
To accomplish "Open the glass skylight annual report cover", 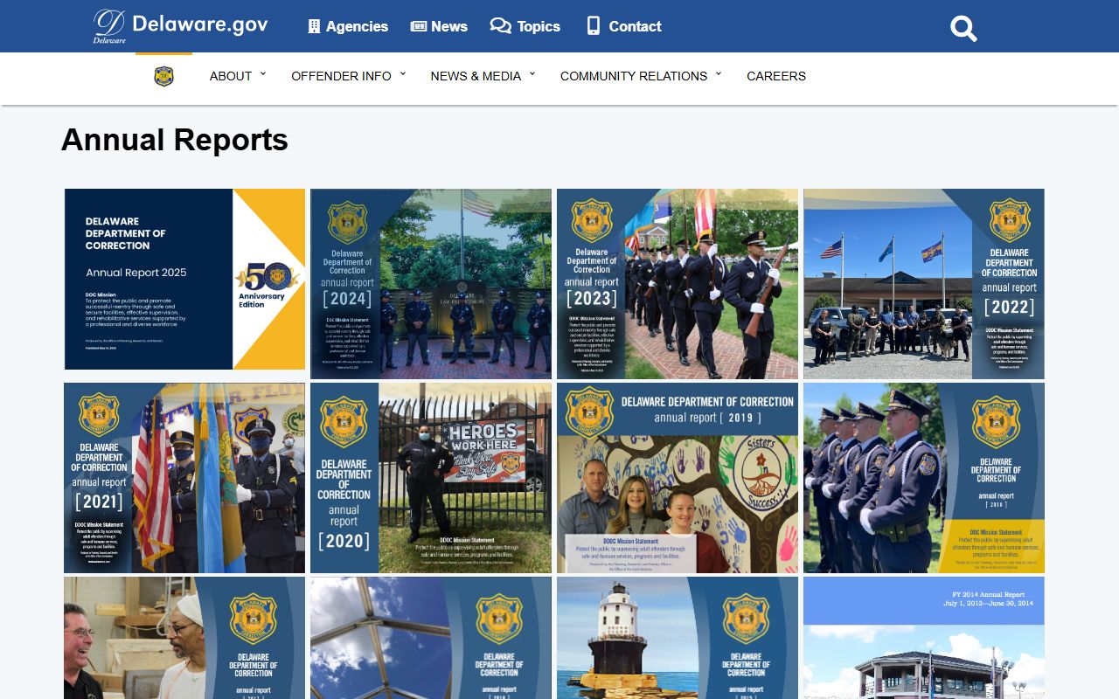I will click(x=431, y=638).
